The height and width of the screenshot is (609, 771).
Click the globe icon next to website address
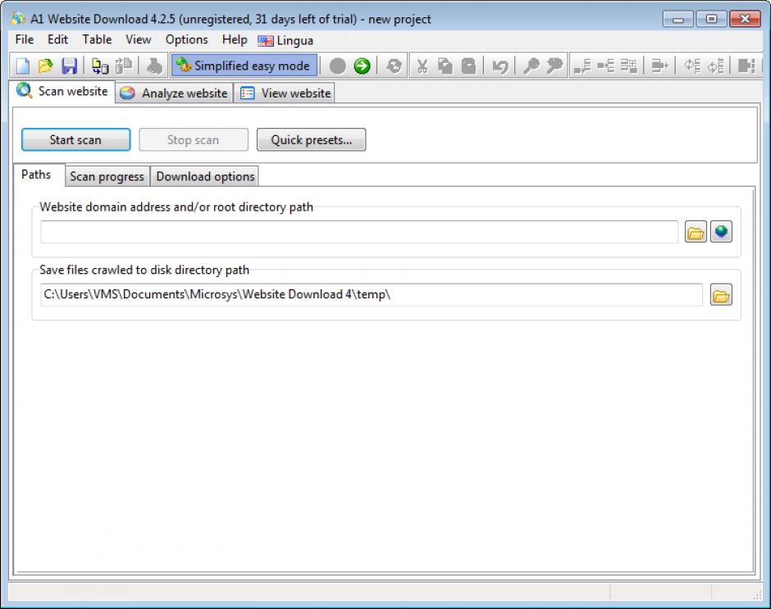721,231
